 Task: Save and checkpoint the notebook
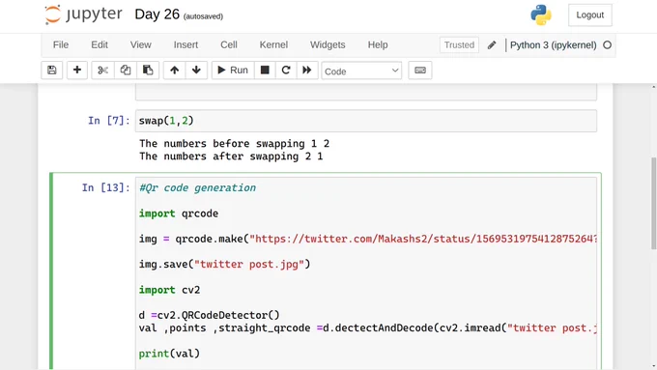pos(52,70)
